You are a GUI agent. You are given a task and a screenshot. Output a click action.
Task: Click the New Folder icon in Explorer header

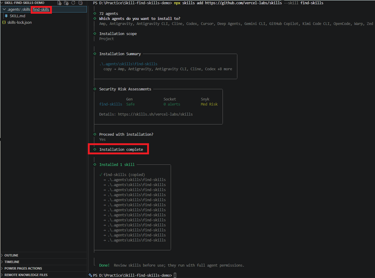tap(66, 3)
